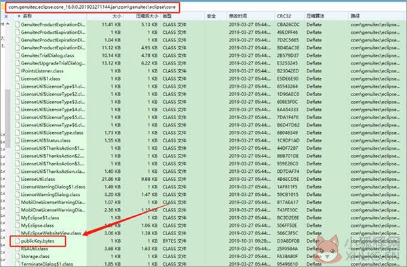This screenshot has width=407, height=267.
Task: Select the publicKey.bytes file icon
Action: pyautogui.click(x=18, y=241)
